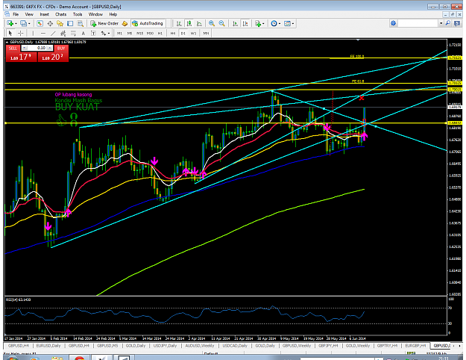The image size is (466, 360).
Task: Expand the Periods dropdown arrow
Action: [x=280, y=24]
